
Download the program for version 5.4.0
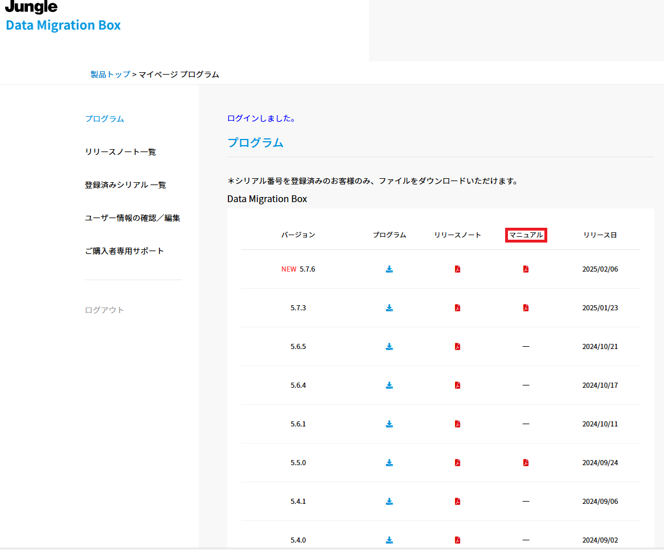coord(389,540)
